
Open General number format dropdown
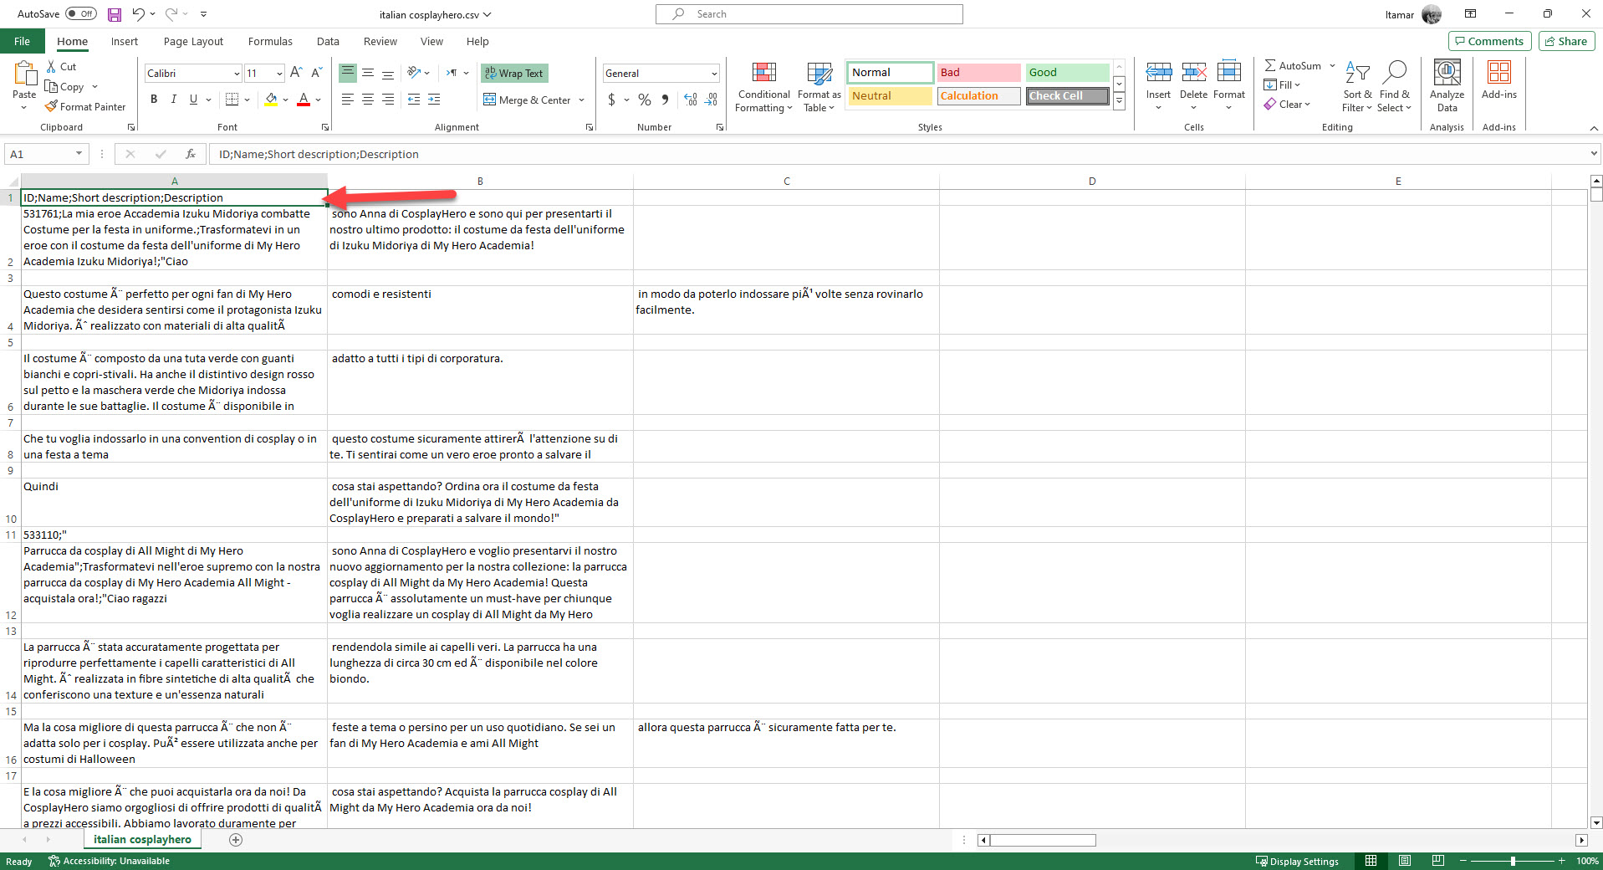tap(714, 74)
